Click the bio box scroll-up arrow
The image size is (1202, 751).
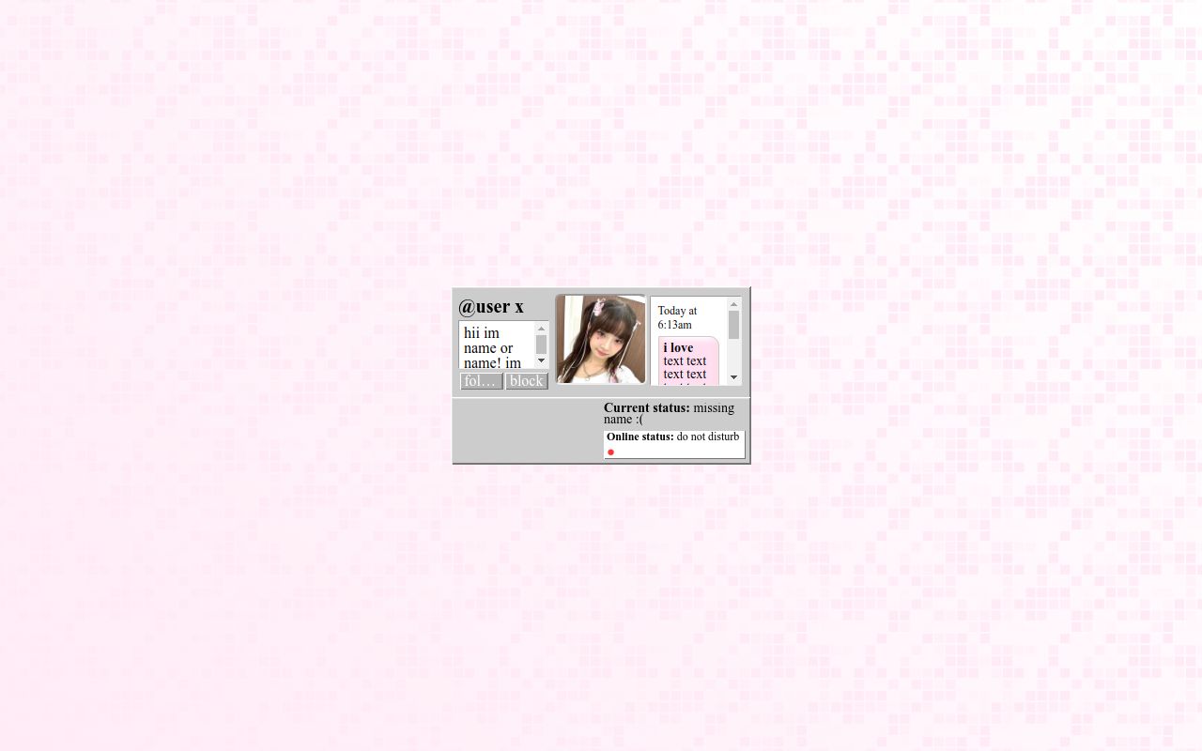coord(541,328)
